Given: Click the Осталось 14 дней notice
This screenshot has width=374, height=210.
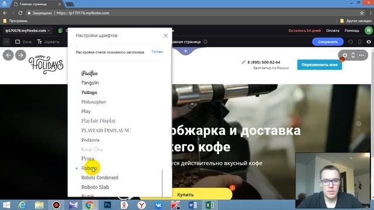Looking at the screenshot, I should coord(304,30).
